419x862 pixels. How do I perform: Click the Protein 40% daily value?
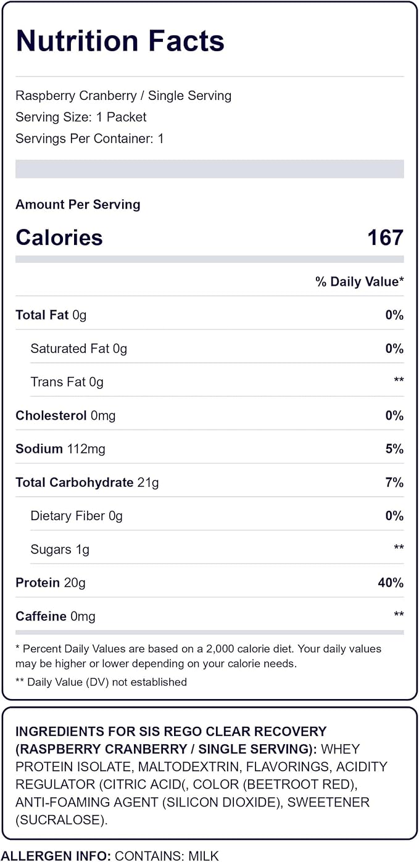coord(391,582)
